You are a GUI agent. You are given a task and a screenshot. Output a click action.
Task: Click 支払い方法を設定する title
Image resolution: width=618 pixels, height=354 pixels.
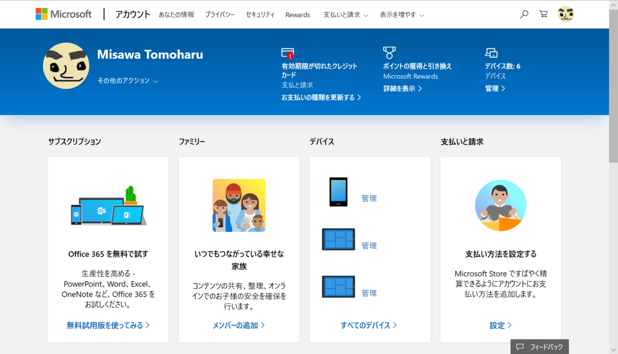[501, 254]
